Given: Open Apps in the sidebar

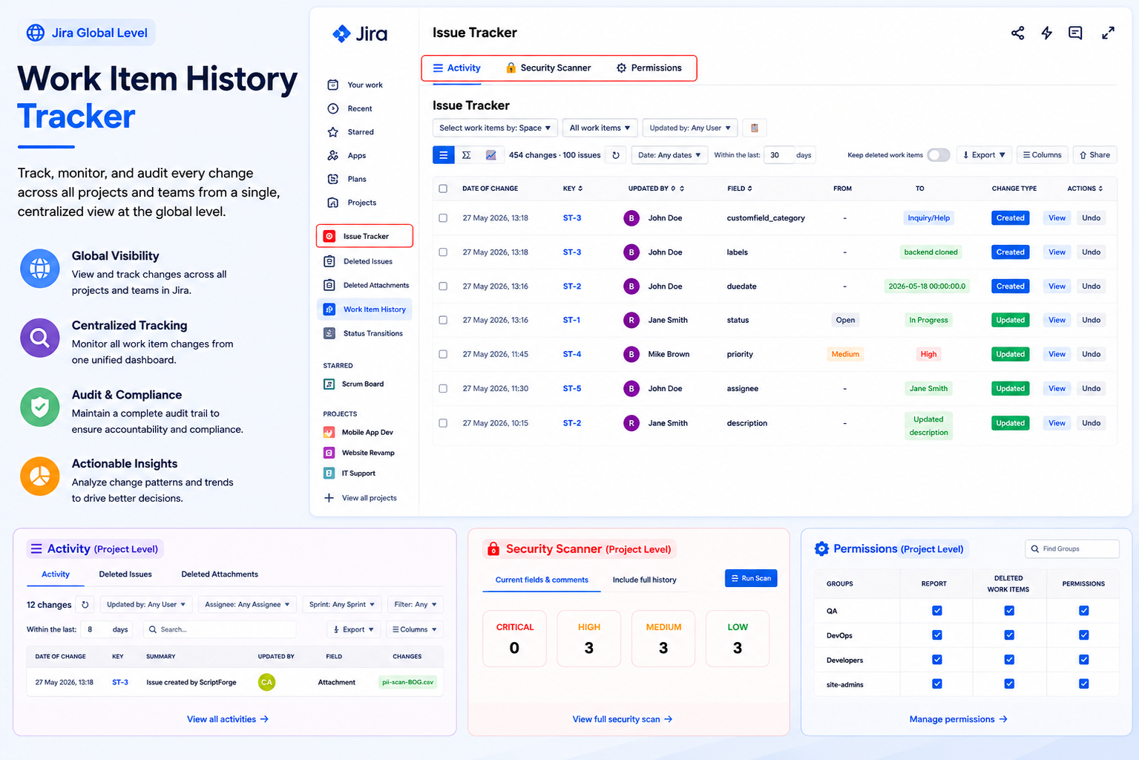Looking at the screenshot, I should coord(356,156).
